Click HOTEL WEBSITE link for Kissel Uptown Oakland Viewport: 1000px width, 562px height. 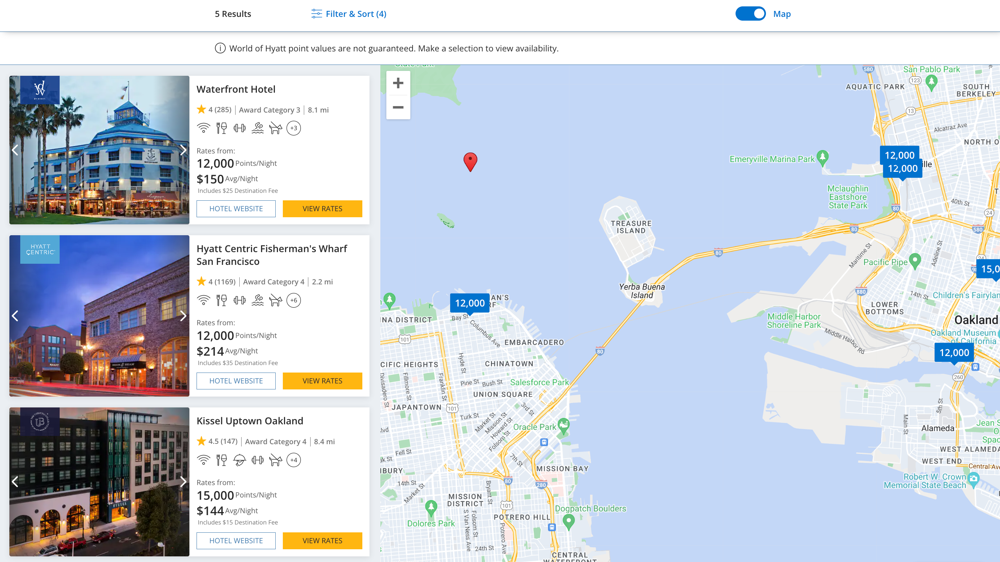(236, 540)
